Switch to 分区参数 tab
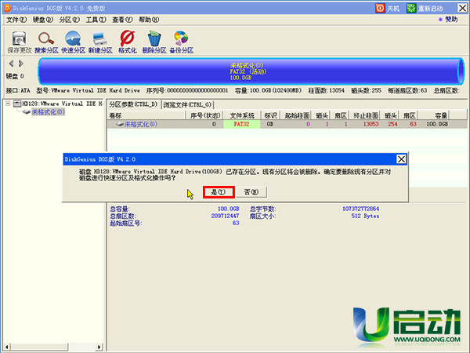The image size is (470, 353). 133,104
